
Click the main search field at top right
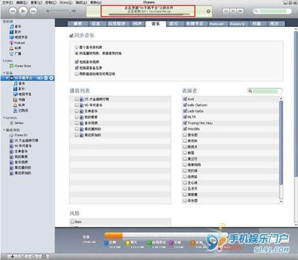(x=272, y=11)
